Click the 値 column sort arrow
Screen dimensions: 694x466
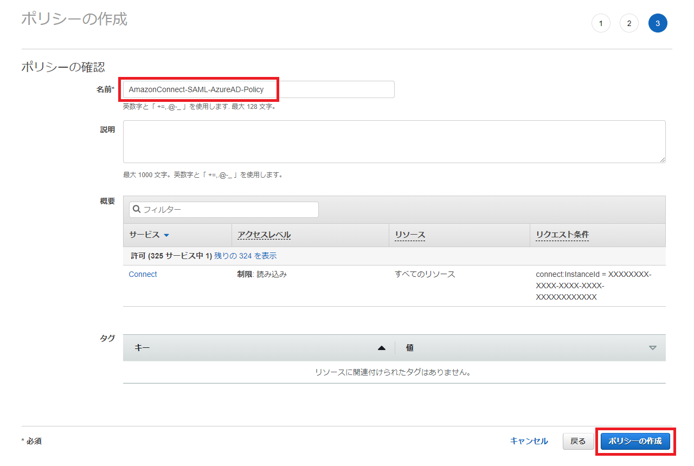pos(653,348)
